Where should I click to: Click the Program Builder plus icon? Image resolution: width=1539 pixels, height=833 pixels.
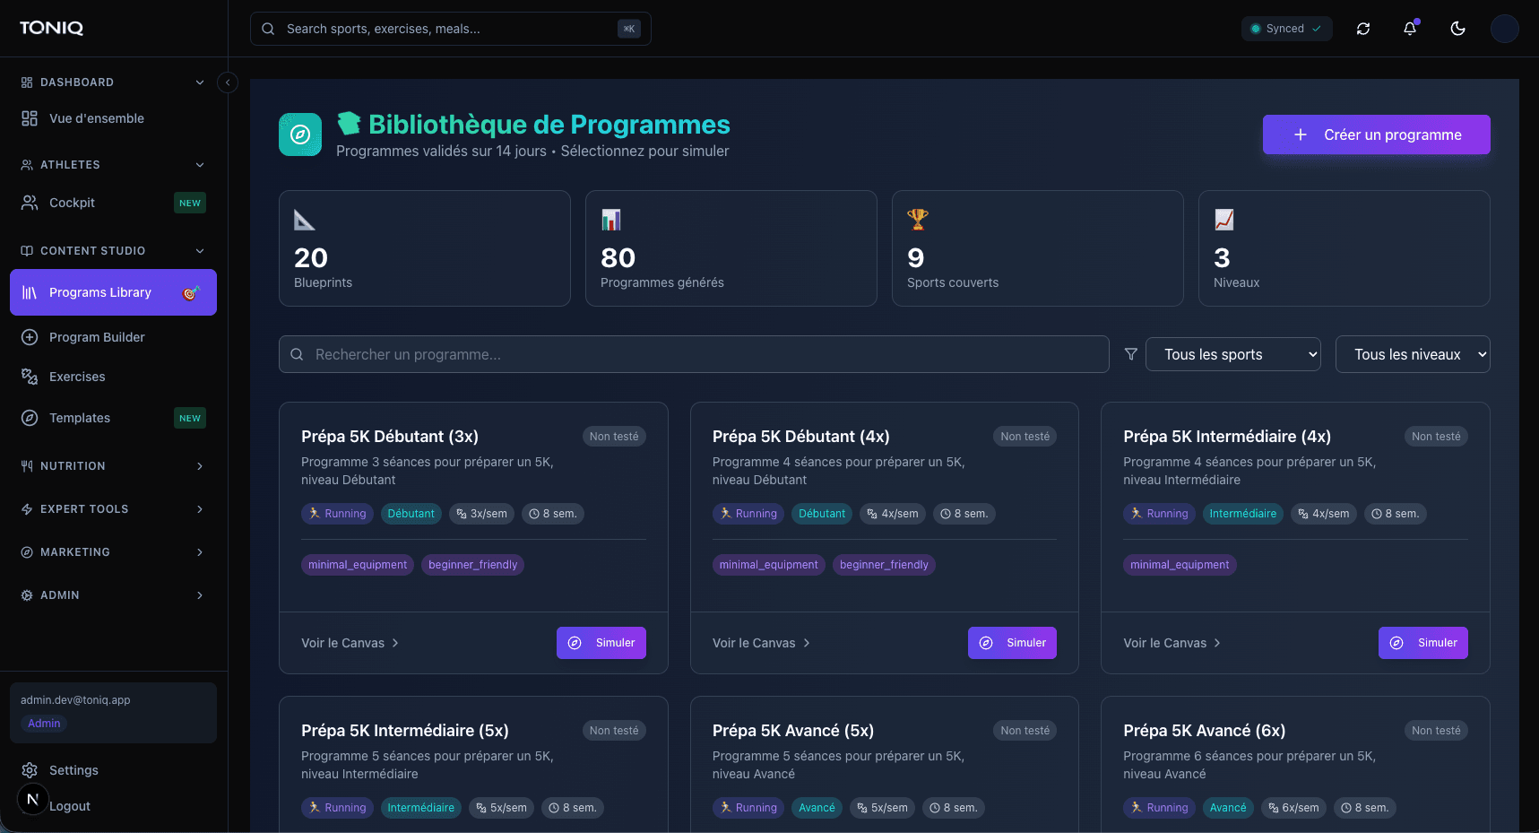(30, 337)
